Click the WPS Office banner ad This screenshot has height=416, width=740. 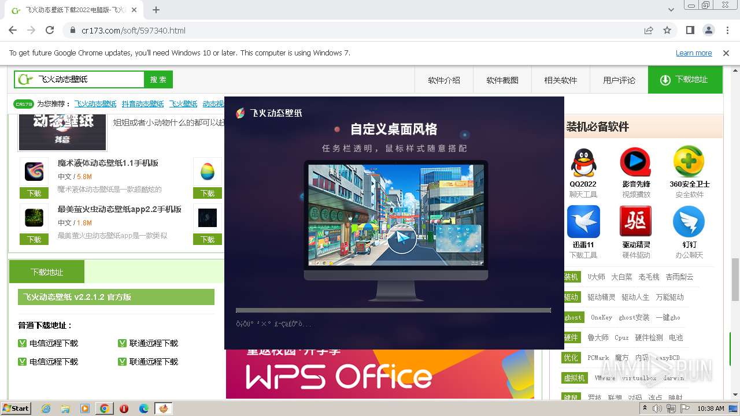(x=380, y=374)
